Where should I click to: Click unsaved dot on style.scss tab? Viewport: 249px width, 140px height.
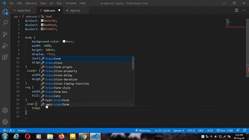tap(59, 10)
